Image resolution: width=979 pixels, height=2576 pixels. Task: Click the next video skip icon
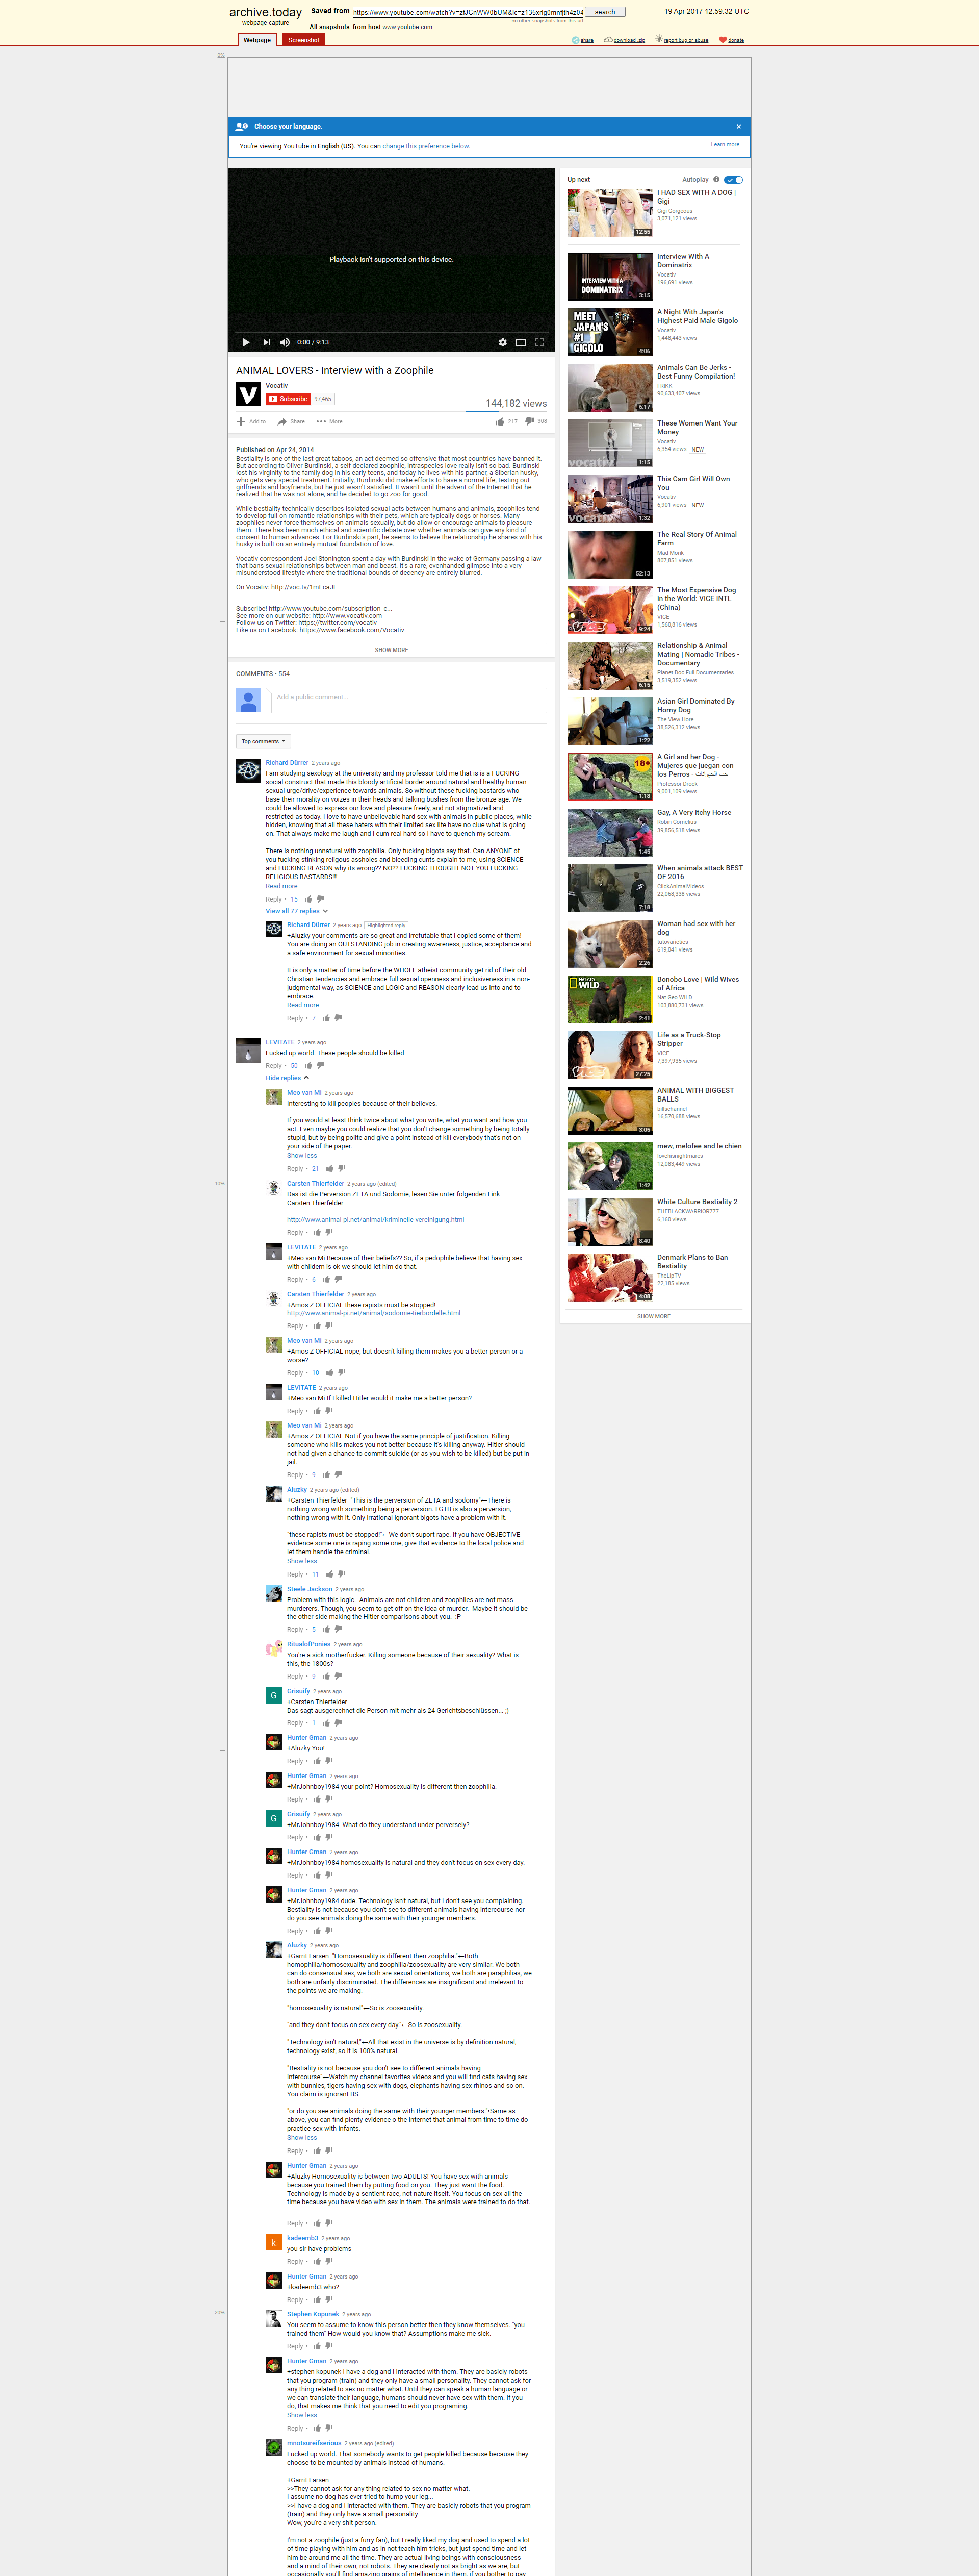[x=267, y=342]
